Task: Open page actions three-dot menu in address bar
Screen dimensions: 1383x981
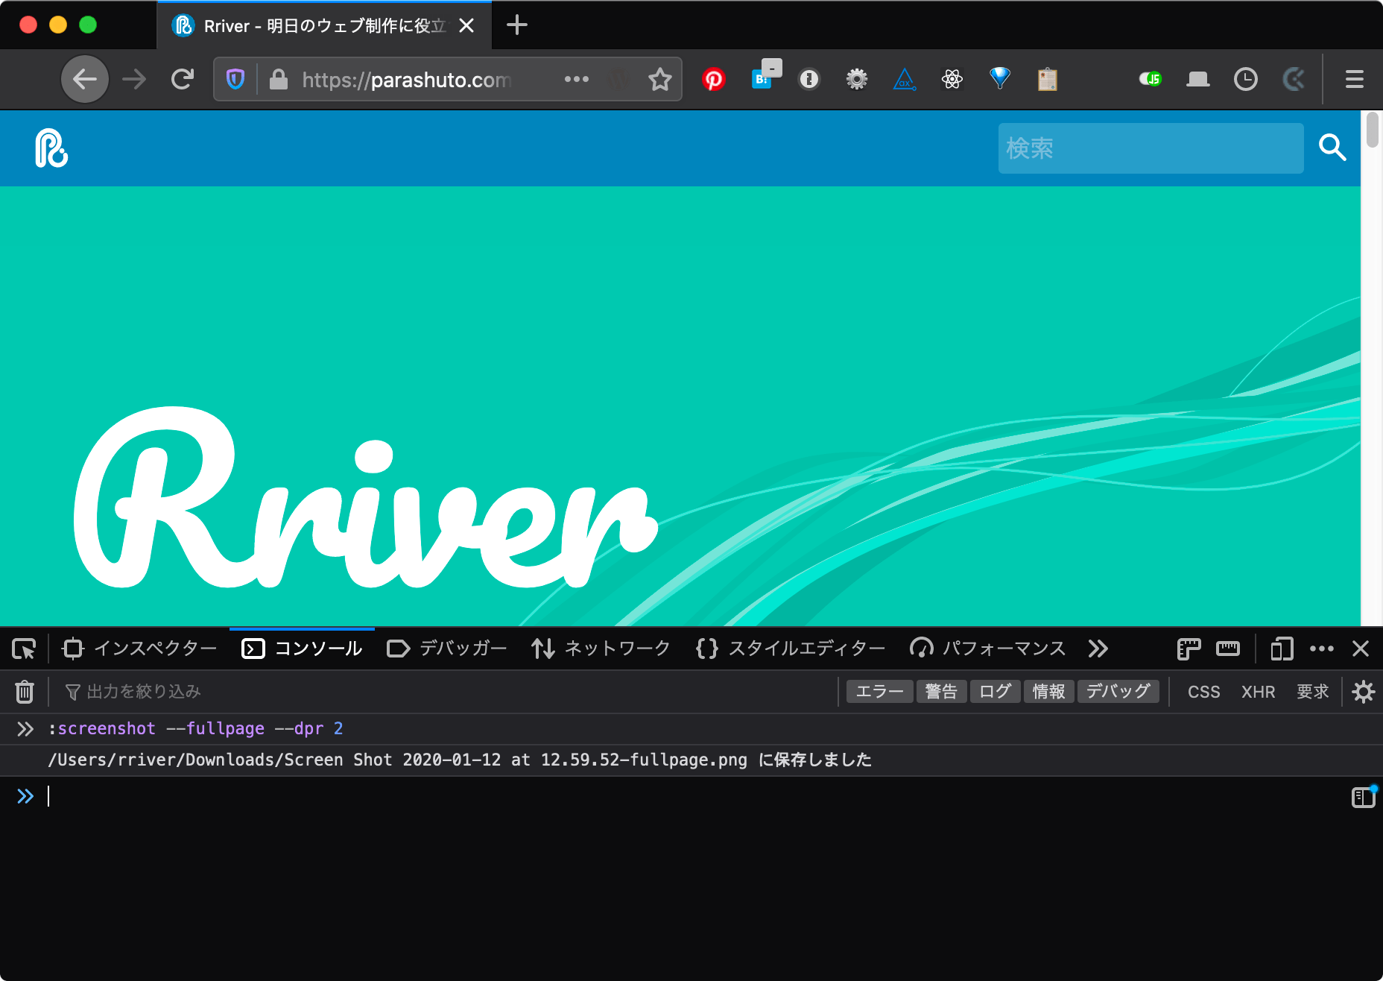Action: 577,79
